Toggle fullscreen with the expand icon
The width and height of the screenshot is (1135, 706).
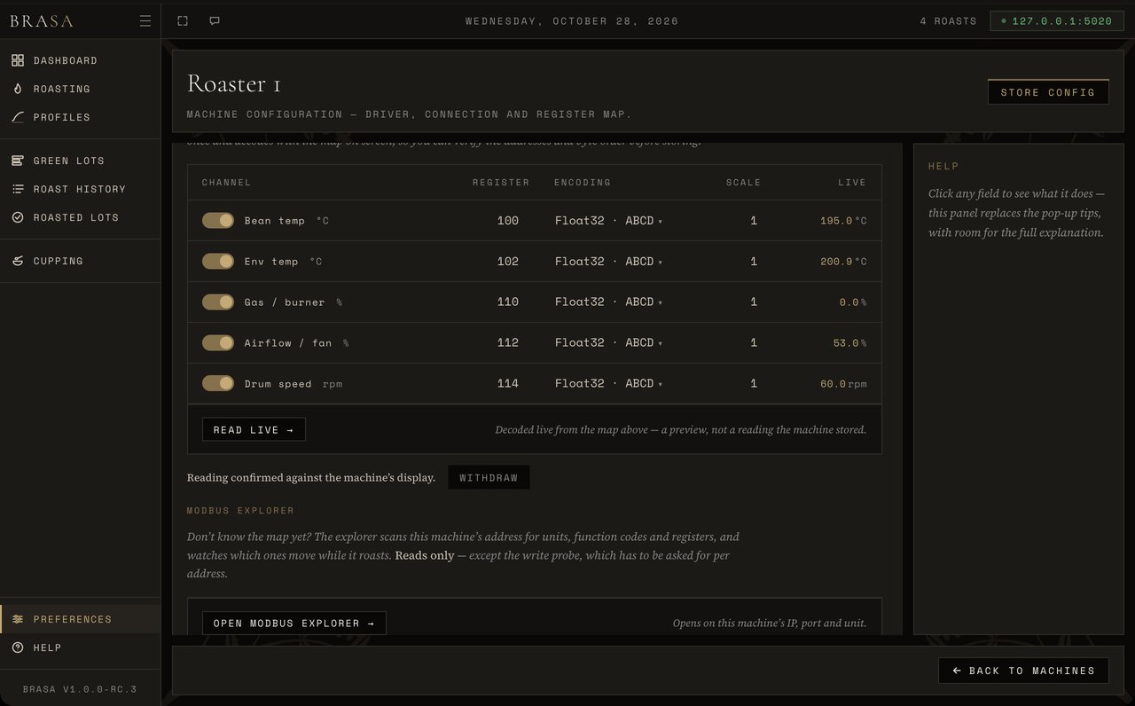(x=183, y=21)
